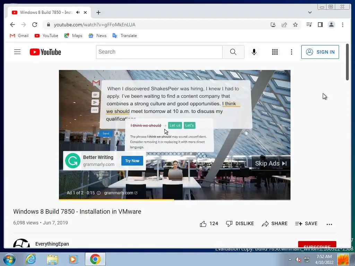Screen dimensions: 355x266
Task: Like the video with thumbs up
Action: (209, 224)
